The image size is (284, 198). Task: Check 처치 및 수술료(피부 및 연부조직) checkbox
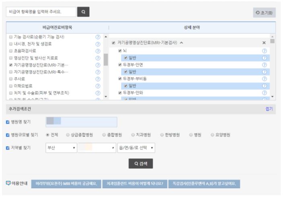click(x=11, y=93)
